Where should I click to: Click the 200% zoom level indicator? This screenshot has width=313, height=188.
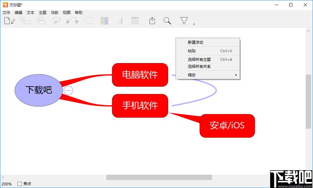pos(7,184)
